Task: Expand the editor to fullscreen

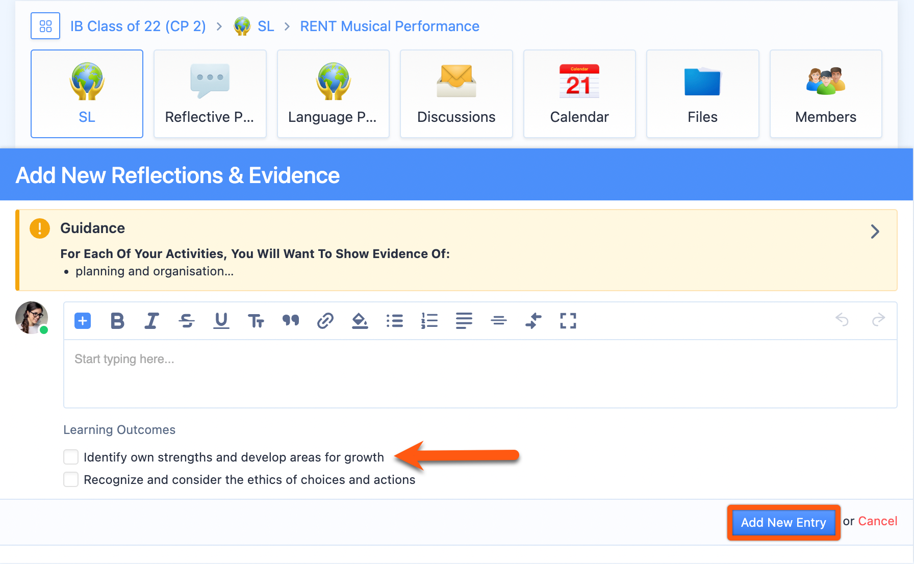Action: tap(567, 321)
